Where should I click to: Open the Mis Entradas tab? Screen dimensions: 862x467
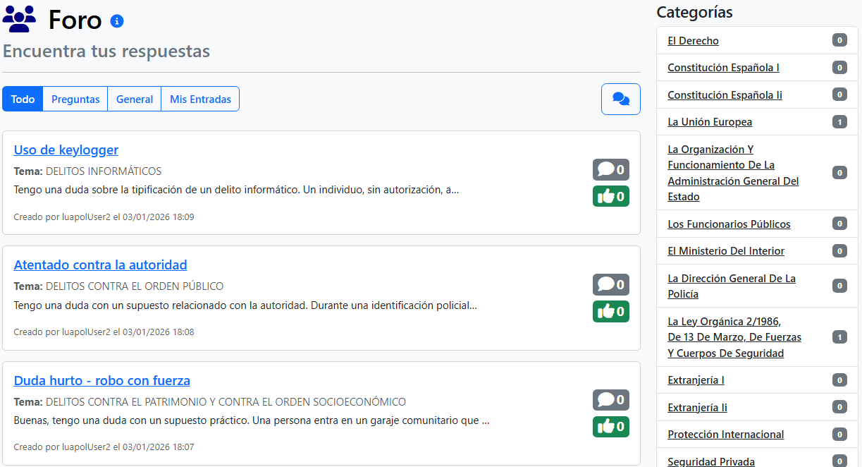coord(200,99)
